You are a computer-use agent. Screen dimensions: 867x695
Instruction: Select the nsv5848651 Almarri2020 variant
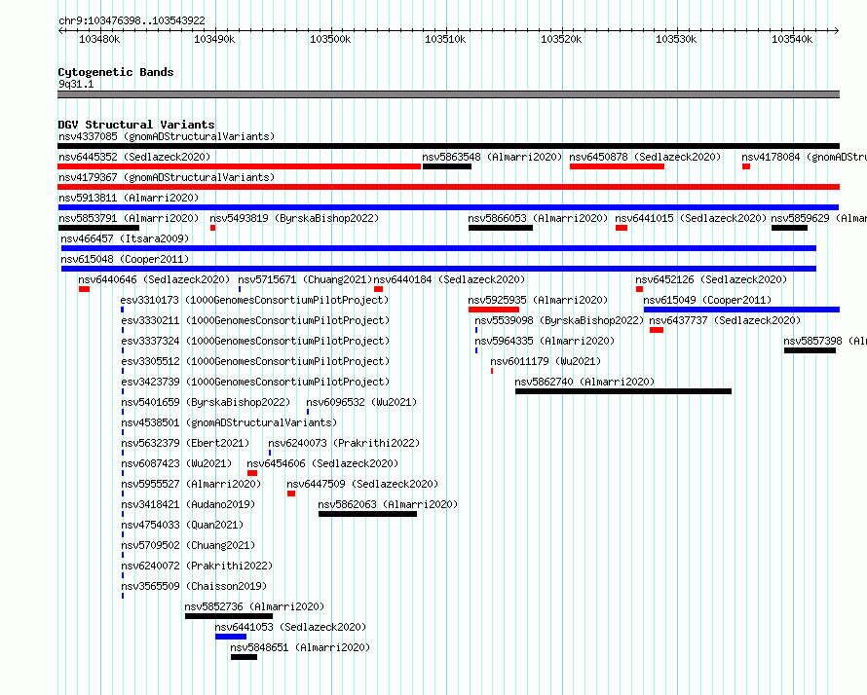point(244,657)
